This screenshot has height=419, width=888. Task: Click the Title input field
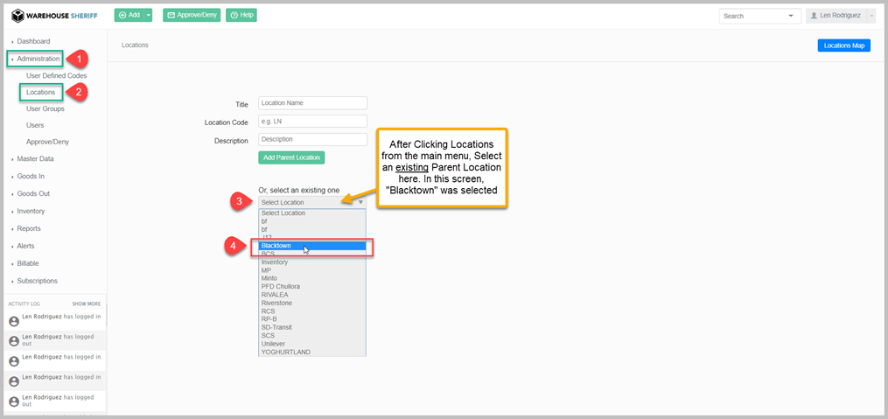point(312,103)
